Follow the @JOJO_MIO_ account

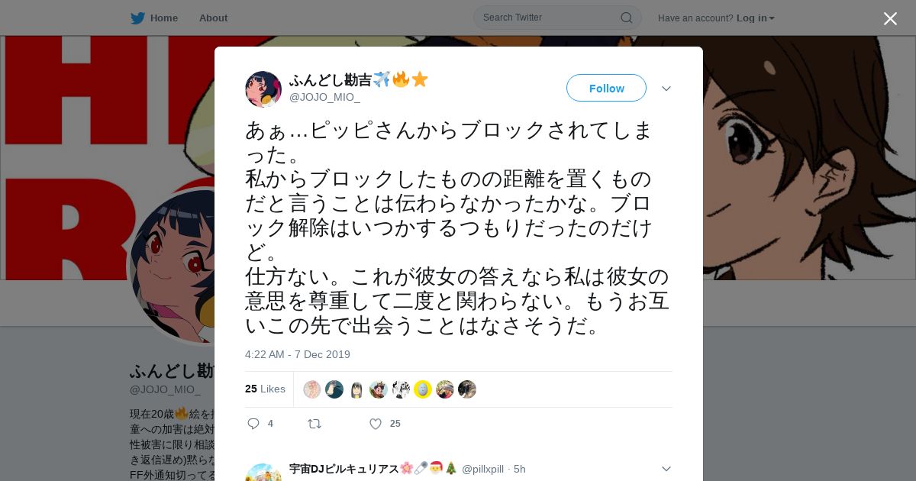point(606,88)
